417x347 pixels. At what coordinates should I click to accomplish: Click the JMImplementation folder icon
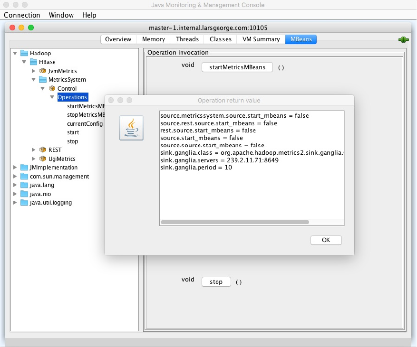coord(24,167)
